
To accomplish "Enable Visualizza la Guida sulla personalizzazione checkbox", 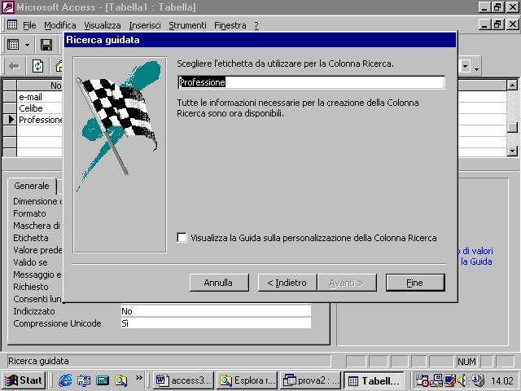I will pyautogui.click(x=182, y=237).
